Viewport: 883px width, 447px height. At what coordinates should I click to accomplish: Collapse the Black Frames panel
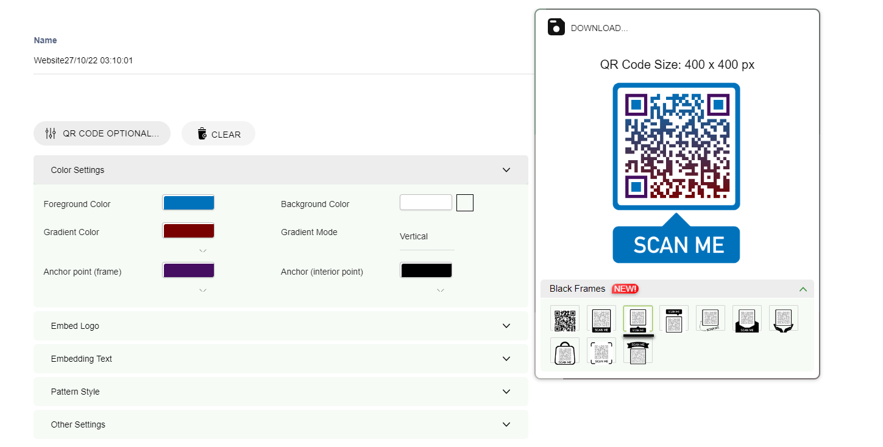(x=803, y=289)
